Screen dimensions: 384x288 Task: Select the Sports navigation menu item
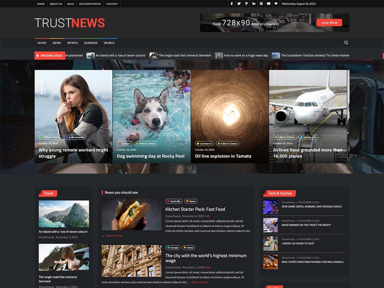click(72, 43)
